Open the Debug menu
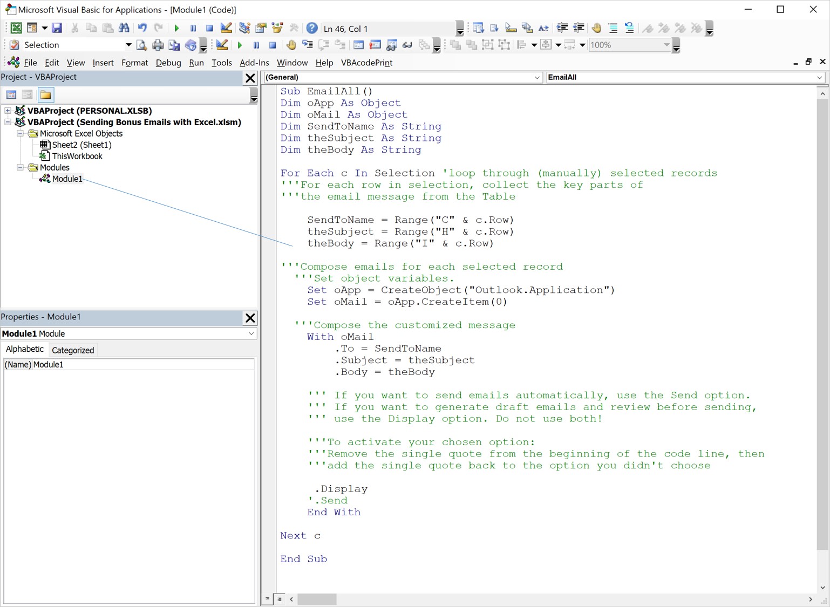Viewport: 830px width, 607px height. (x=168, y=63)
